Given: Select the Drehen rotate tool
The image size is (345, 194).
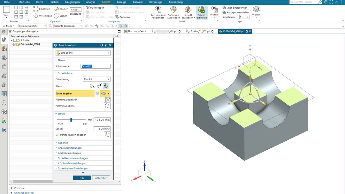Looking at the screenshot, I should point(56,16).
